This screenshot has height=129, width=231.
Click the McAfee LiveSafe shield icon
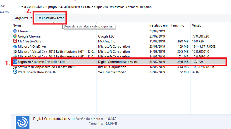15,41
